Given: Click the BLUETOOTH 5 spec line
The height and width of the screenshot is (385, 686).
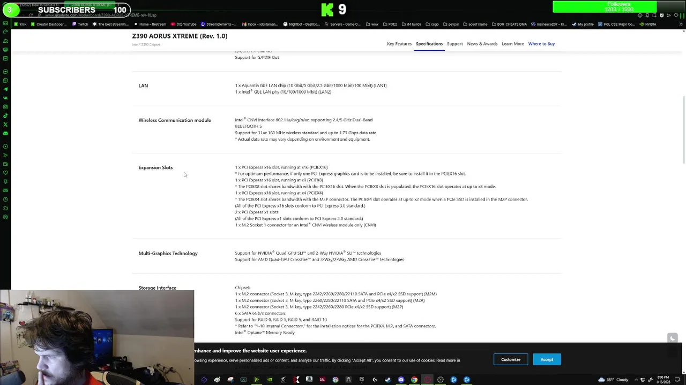Looking at the screenshot, I should point(248,126).
